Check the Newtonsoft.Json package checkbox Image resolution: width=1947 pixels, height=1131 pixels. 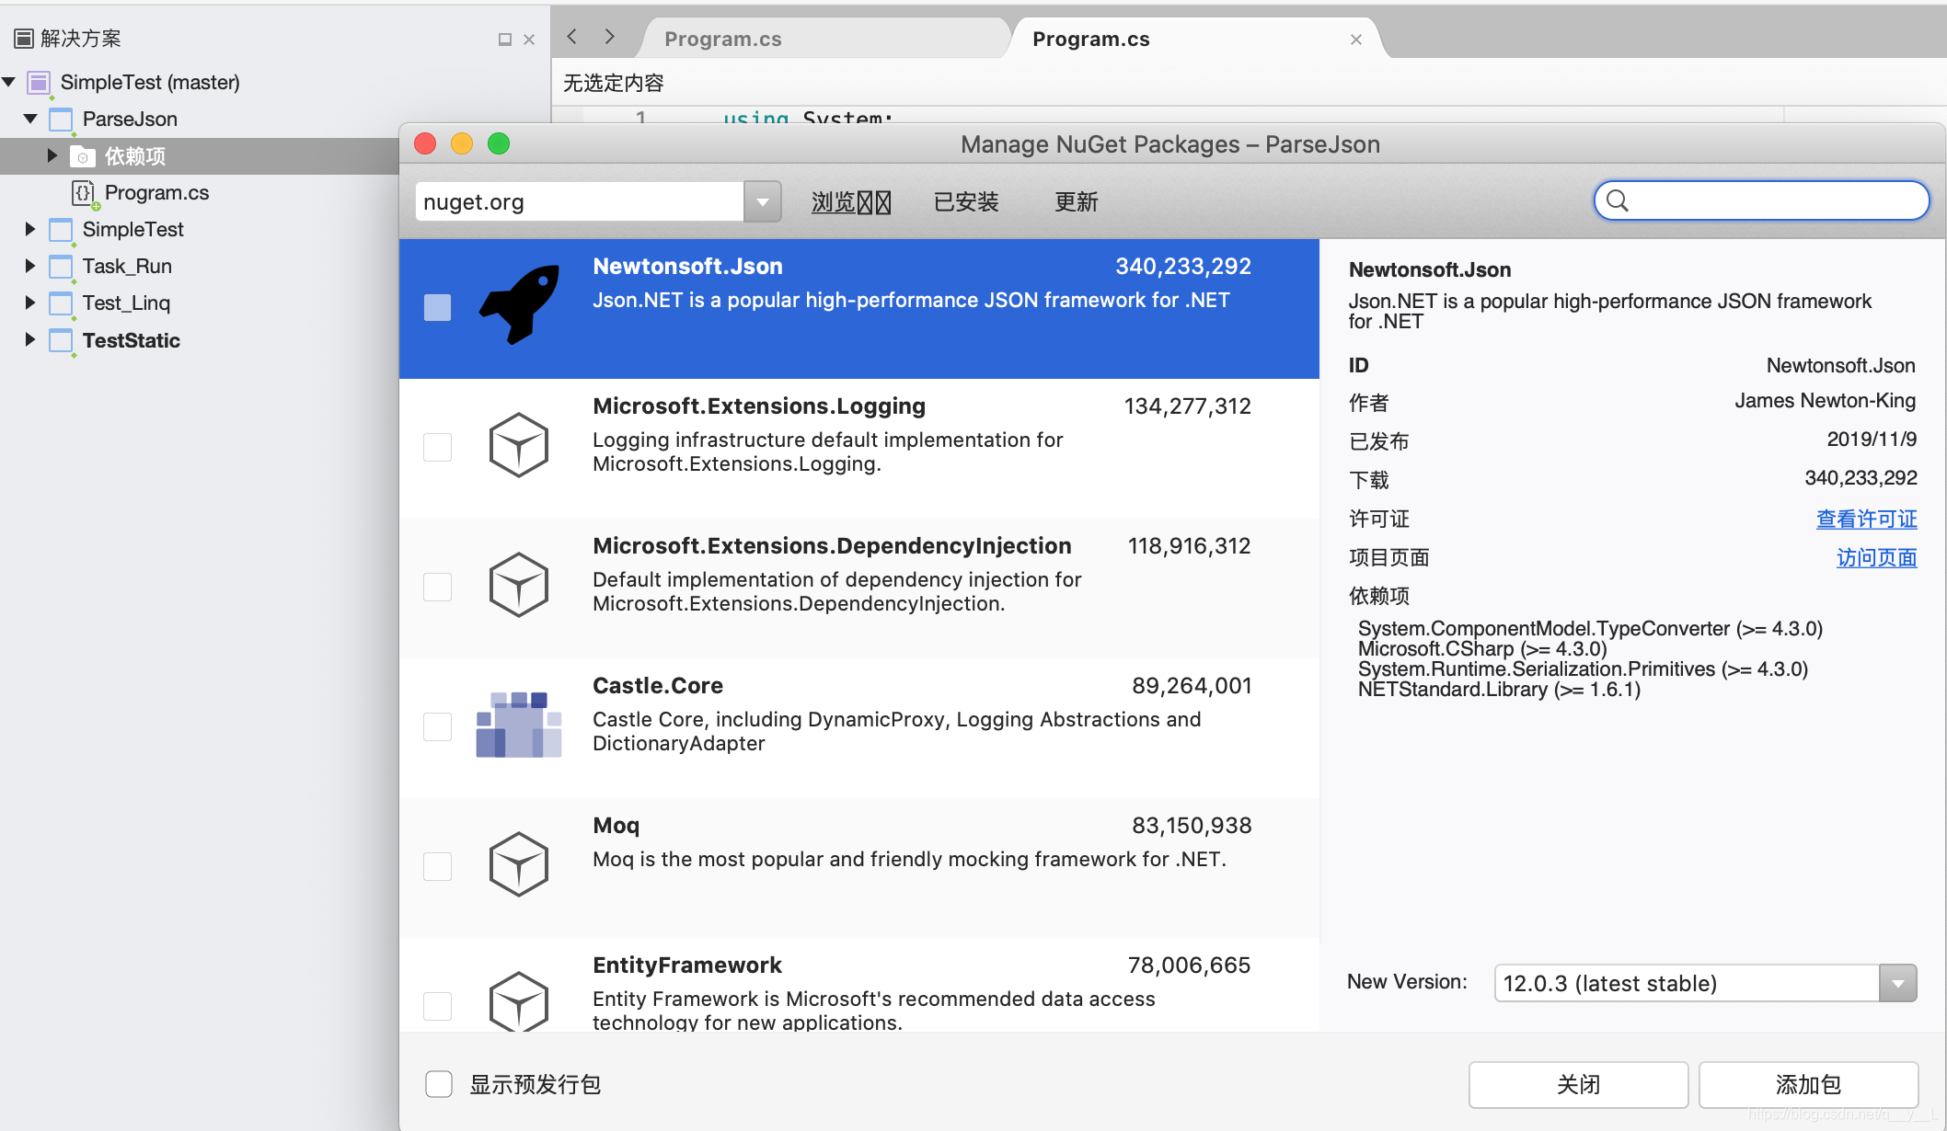coord(437,308)
